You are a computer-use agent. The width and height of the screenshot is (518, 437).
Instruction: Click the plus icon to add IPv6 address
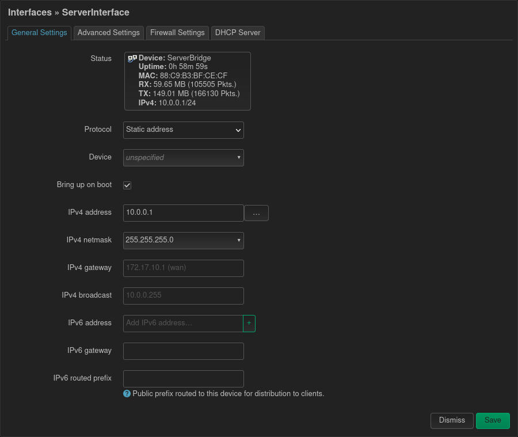coord(249,324)
